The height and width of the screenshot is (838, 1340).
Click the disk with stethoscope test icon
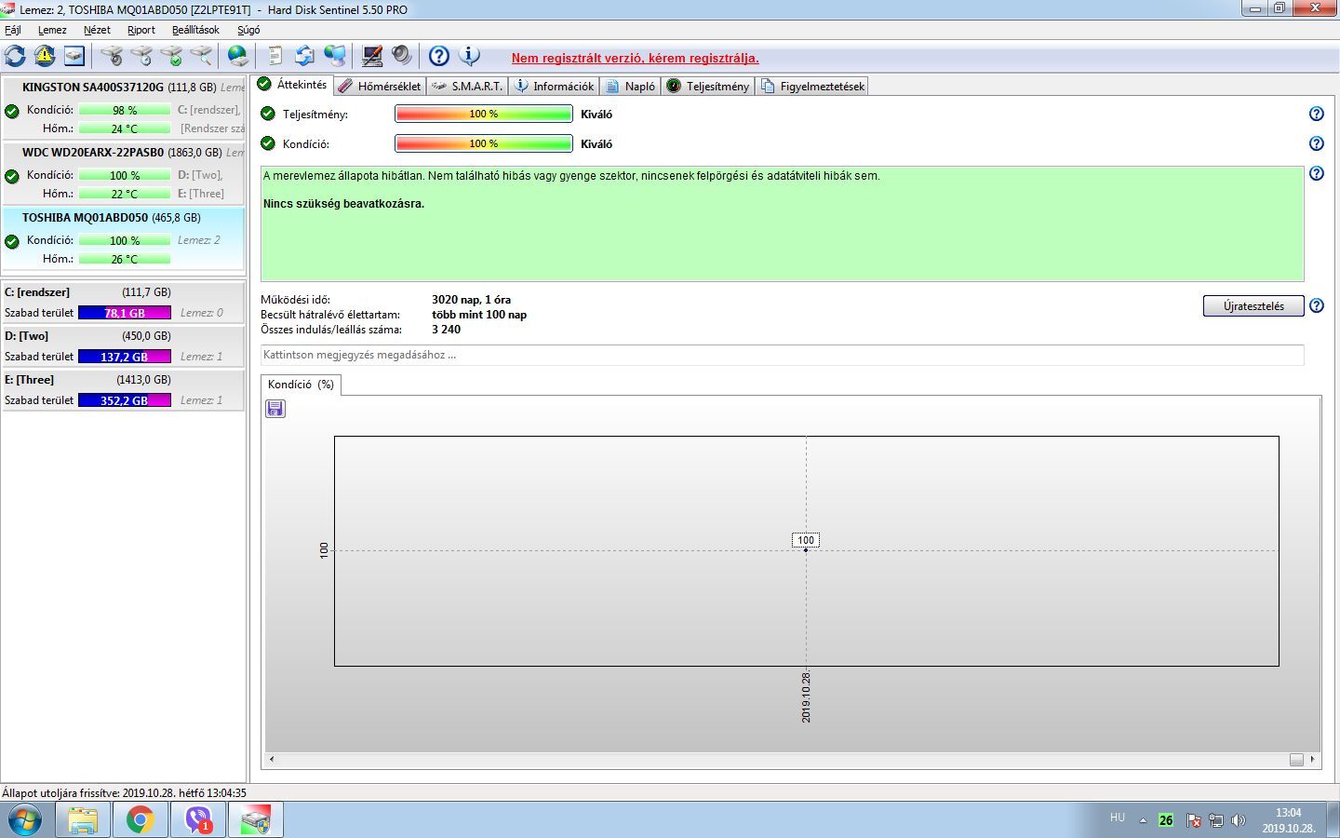112,56
